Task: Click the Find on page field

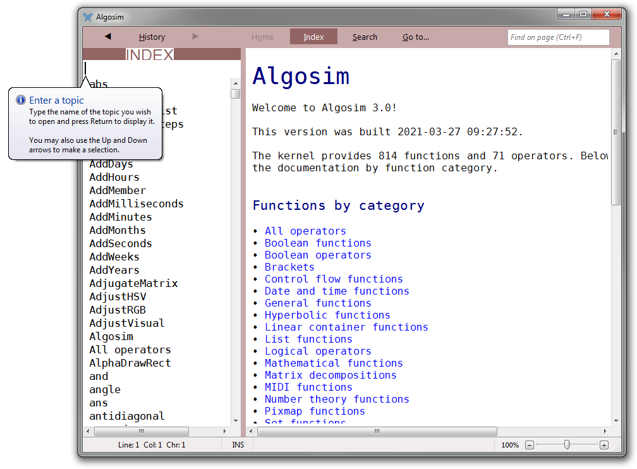Action: tap(558, 37)
